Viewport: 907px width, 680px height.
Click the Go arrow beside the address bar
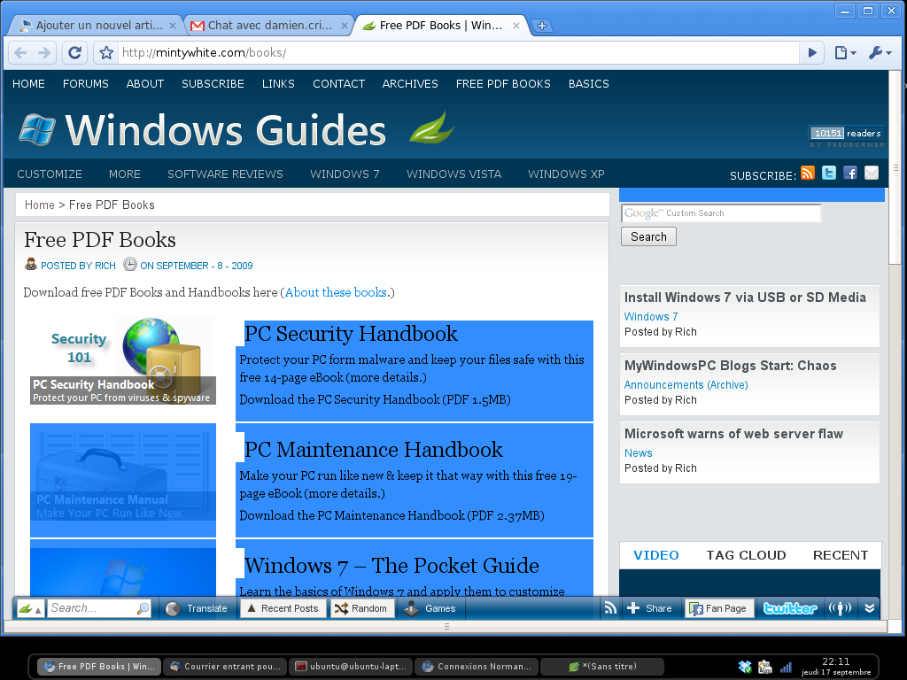pos(812,52)
